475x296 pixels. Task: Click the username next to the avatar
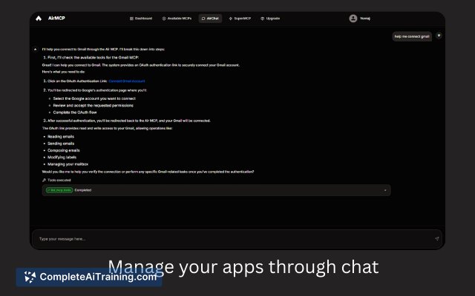(x=364, y=18)
